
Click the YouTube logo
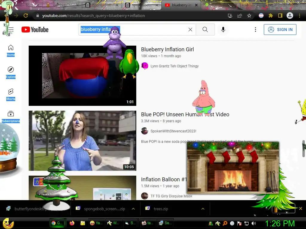[35, 30]
